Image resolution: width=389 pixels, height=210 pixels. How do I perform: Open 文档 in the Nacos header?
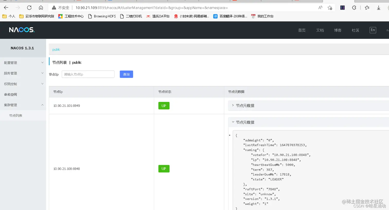(x=320, y=30)
